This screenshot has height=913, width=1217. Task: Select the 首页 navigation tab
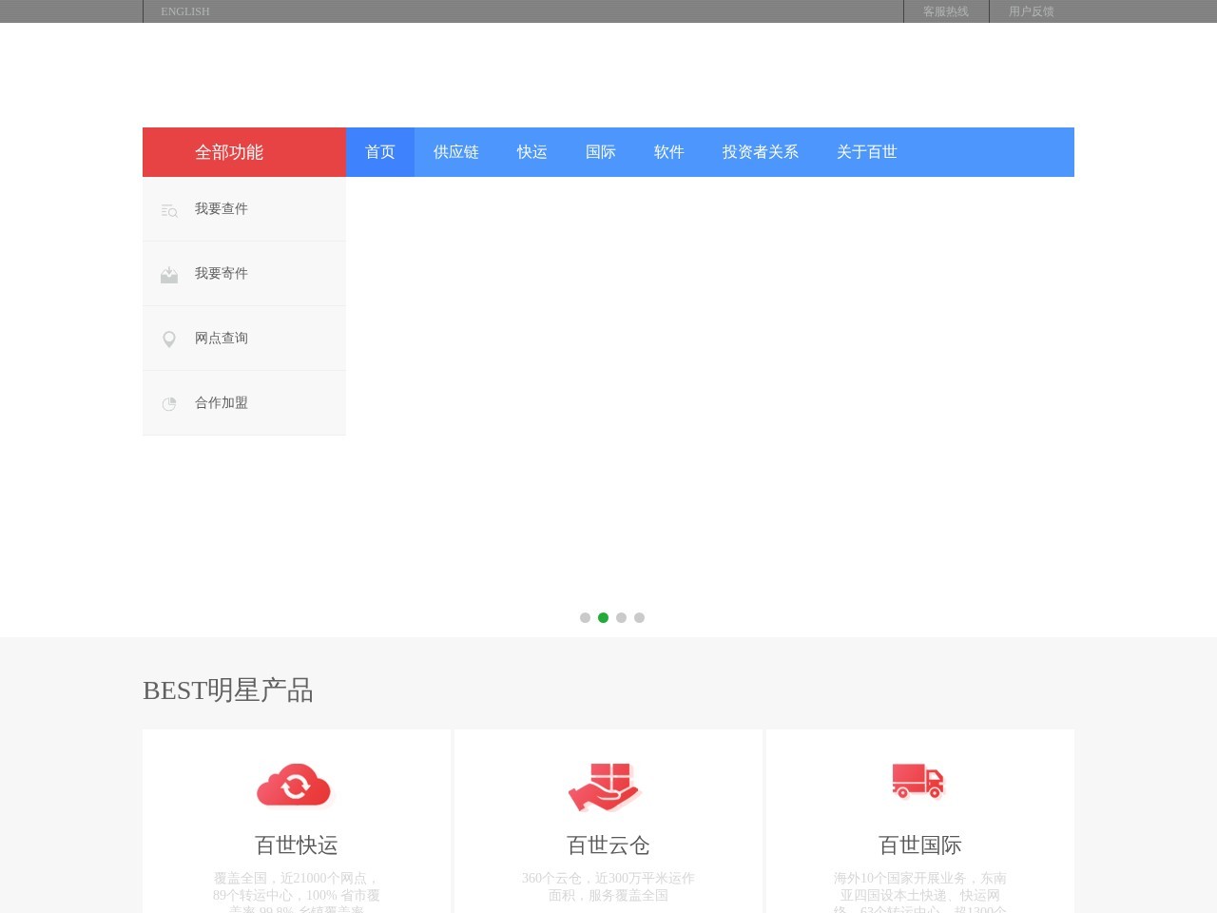(380, 152)
